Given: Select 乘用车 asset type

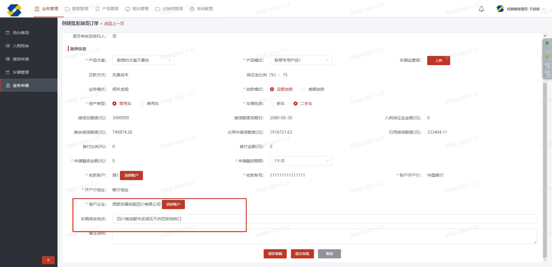Looking at the screenshot, I should pyautogui.click(x=142, y=104).
